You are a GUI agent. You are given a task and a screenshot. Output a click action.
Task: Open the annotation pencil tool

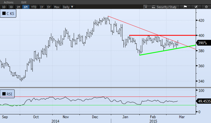[196, 7]
